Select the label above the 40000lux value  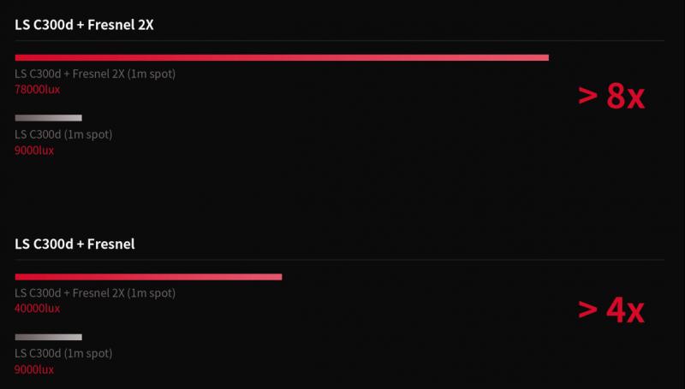(95, 293)
